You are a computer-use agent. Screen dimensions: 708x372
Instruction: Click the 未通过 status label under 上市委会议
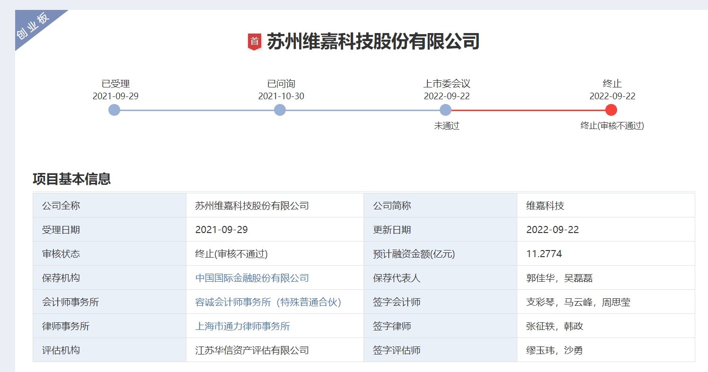[447, 126]
